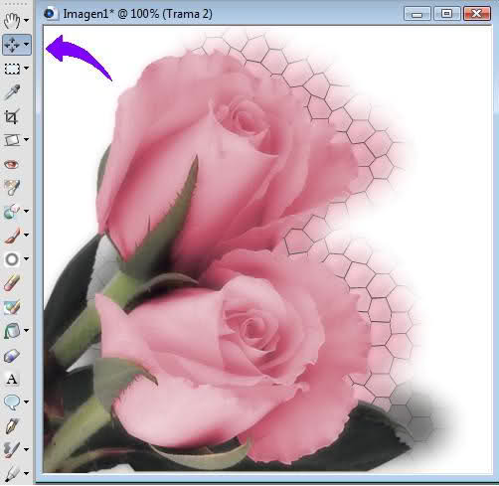
Task: Select the Pen tool
Action: [x=12, y=426]
